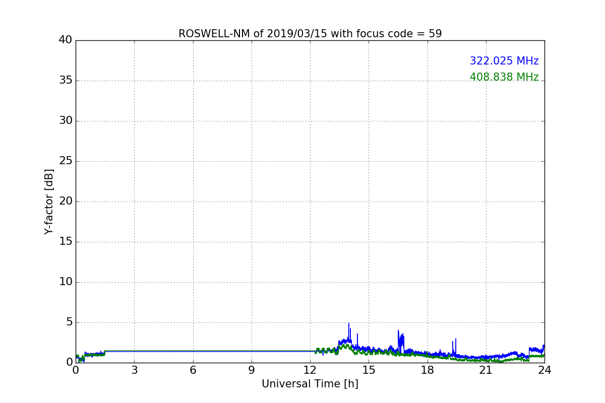This screenshot has height=403, width=605.
Task: Click the y-axis tick label 25
Action: point(66,161)
